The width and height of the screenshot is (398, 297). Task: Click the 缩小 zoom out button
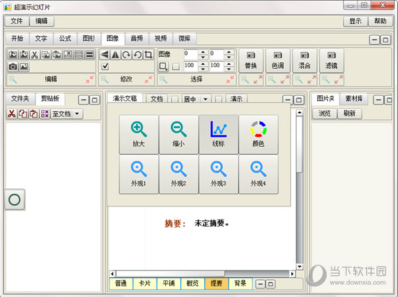pyautogui.click(x=178, y=134)
